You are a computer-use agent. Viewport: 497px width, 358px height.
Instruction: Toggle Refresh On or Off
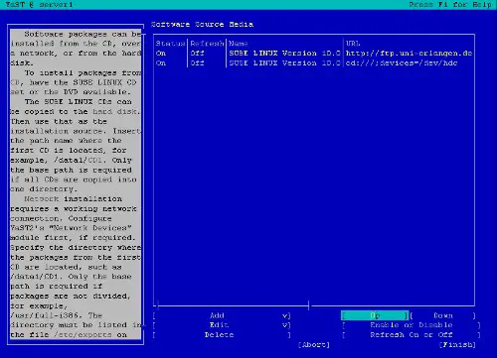412,334
